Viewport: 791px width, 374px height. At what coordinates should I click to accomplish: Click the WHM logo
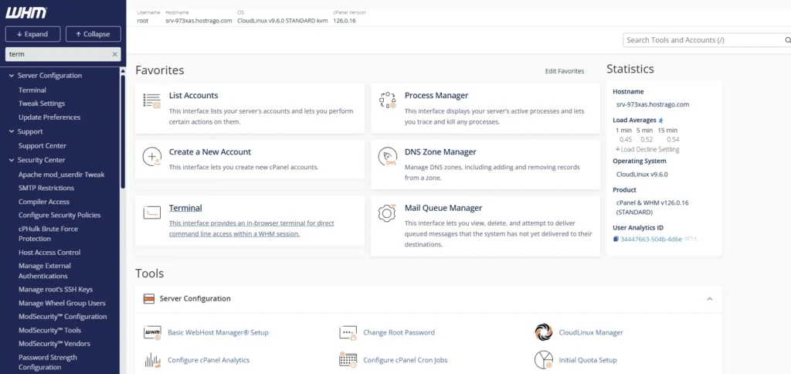click(x=26, y=12)
